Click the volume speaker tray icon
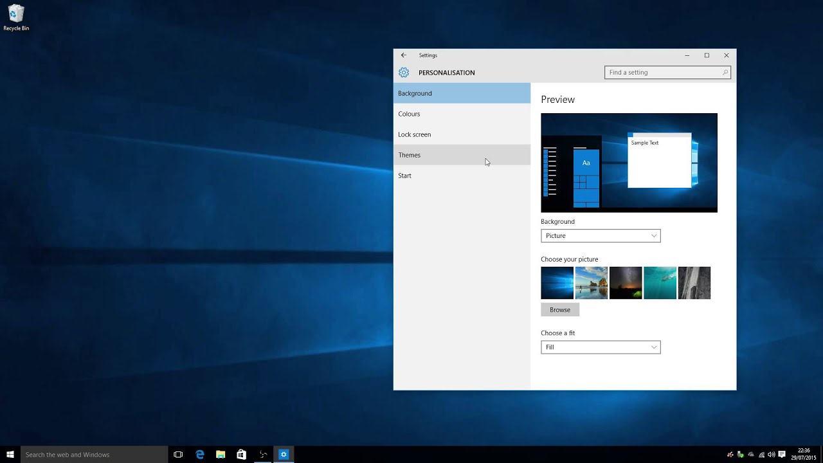 click(771, 455)
